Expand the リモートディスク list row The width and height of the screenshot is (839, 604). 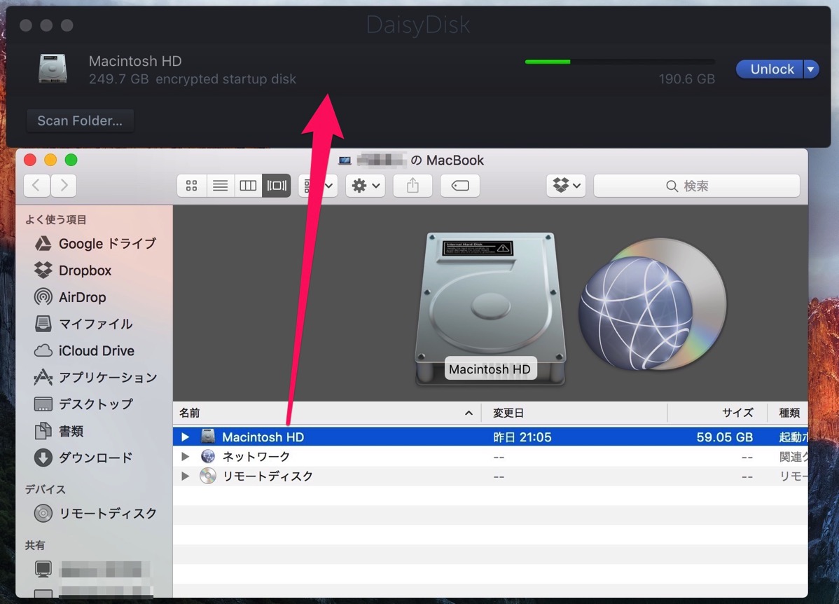click(185, 476)
